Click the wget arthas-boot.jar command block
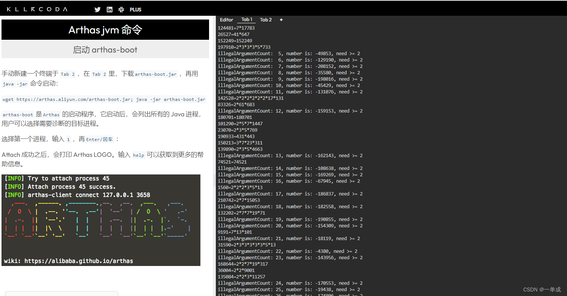 pos(104,99)
